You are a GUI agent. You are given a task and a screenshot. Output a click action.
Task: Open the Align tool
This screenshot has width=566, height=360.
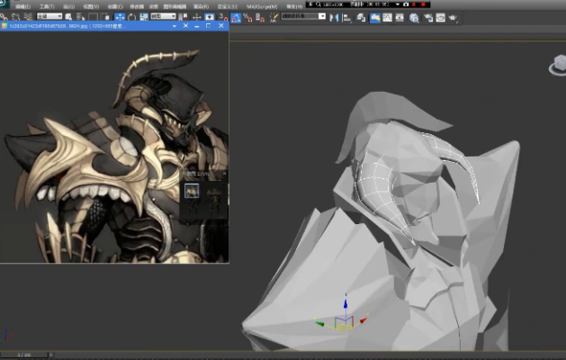[x=346, y=17]
